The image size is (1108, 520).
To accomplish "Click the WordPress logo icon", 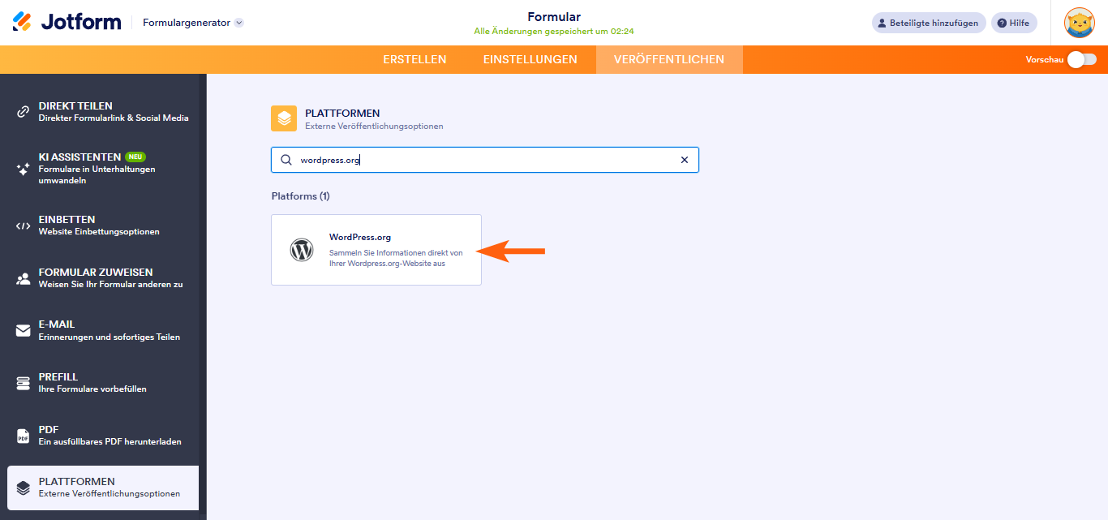I will coord(302,250).
